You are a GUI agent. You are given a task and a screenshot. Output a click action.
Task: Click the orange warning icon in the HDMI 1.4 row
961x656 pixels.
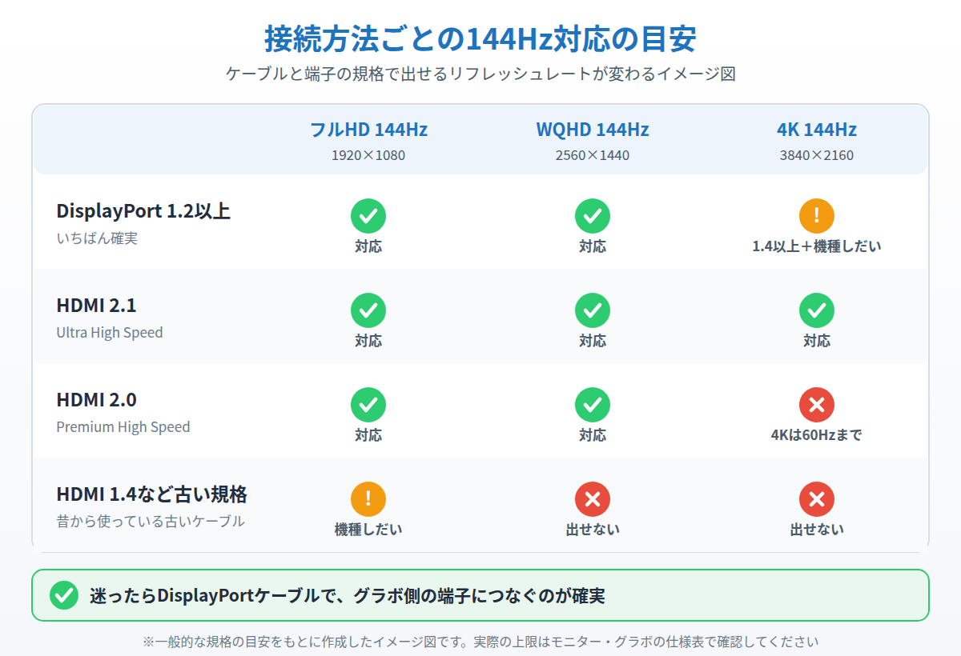368,499
